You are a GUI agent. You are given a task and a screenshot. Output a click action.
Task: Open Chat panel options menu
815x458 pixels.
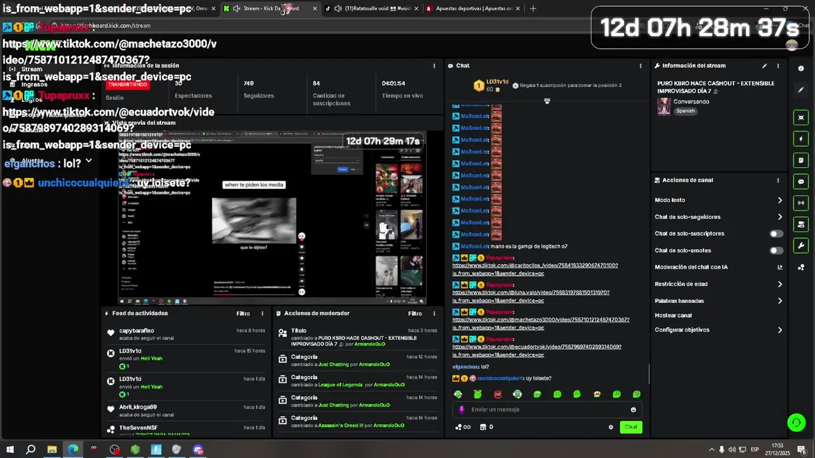coord(641,66)
